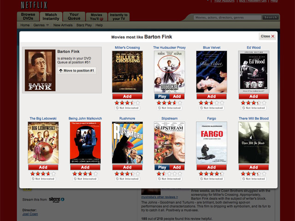Image resolution: width=295 pixels, height=221 pixels.
Task: Rate Ed Wood with the star rating
Action: [254, 103]
